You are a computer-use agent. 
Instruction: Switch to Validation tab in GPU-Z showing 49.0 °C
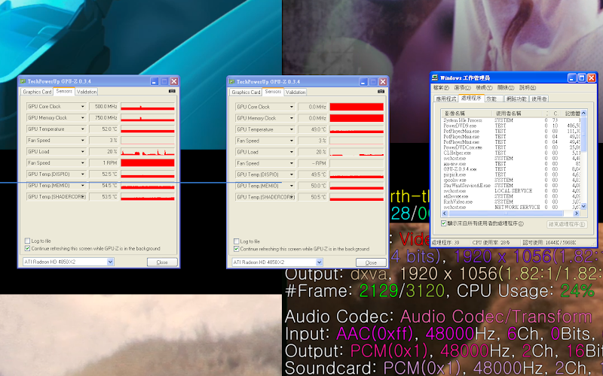(295, 92)
